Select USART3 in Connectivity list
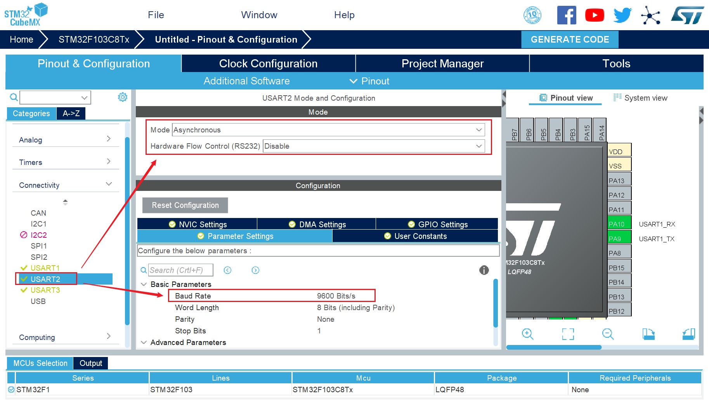Viewport: 709px width, 405px height. [x=45, y=290]
